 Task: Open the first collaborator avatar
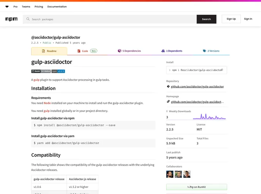click(170, 174)
